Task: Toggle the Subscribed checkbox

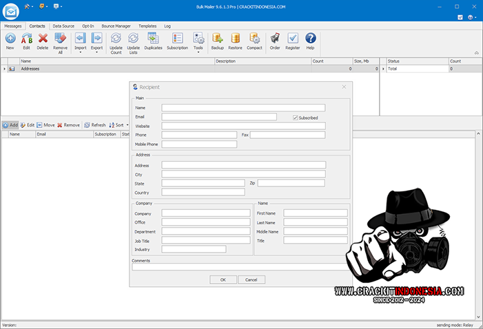Action: pos(296,118)
